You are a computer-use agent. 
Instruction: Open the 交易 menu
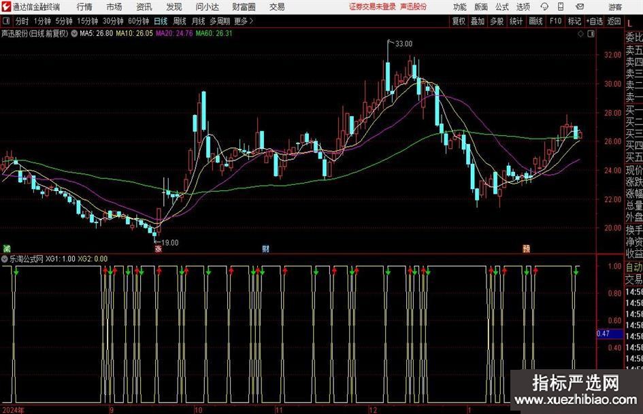coord(277,7)
